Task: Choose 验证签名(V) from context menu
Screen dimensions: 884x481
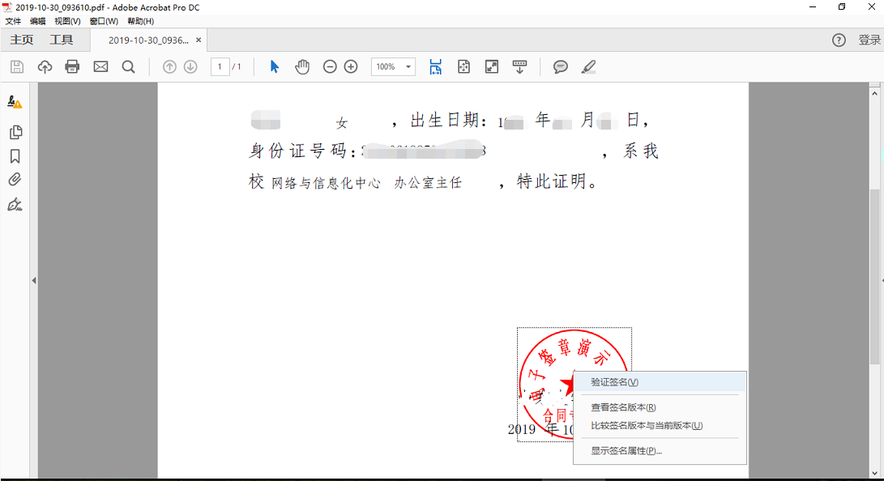Action: 660,382
